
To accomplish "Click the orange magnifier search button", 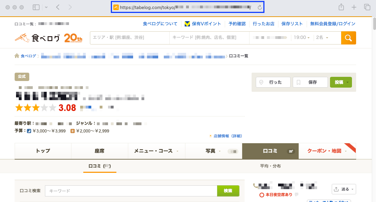I will 348,38.
